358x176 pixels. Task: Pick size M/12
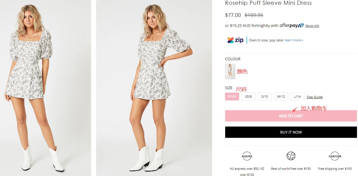coord(281,96)
